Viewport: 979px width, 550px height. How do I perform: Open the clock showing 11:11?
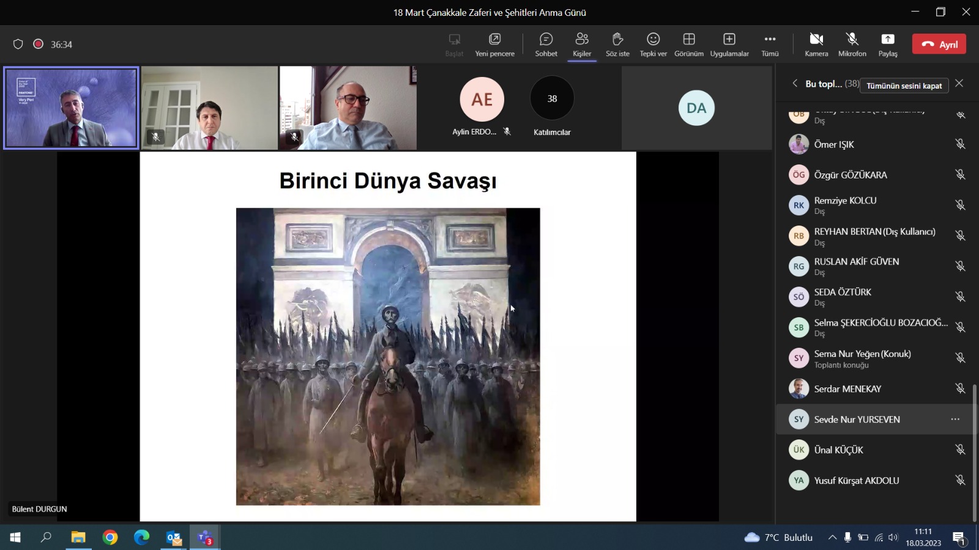923,537
